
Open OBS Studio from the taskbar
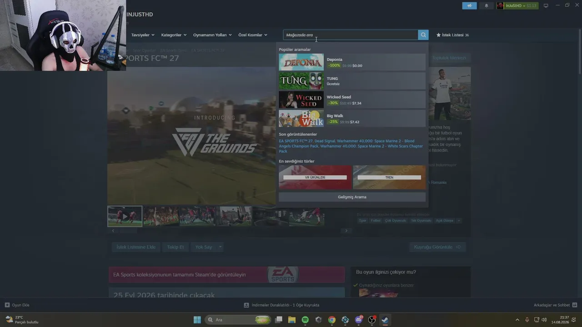(x=372, y=320)
